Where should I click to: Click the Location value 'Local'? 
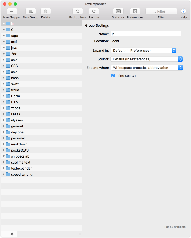[115, 41]
